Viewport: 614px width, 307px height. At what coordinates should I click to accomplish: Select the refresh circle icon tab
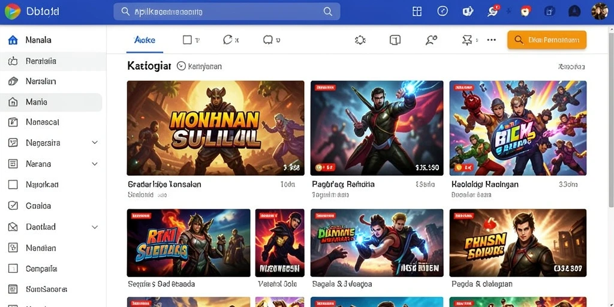[231, 40]
